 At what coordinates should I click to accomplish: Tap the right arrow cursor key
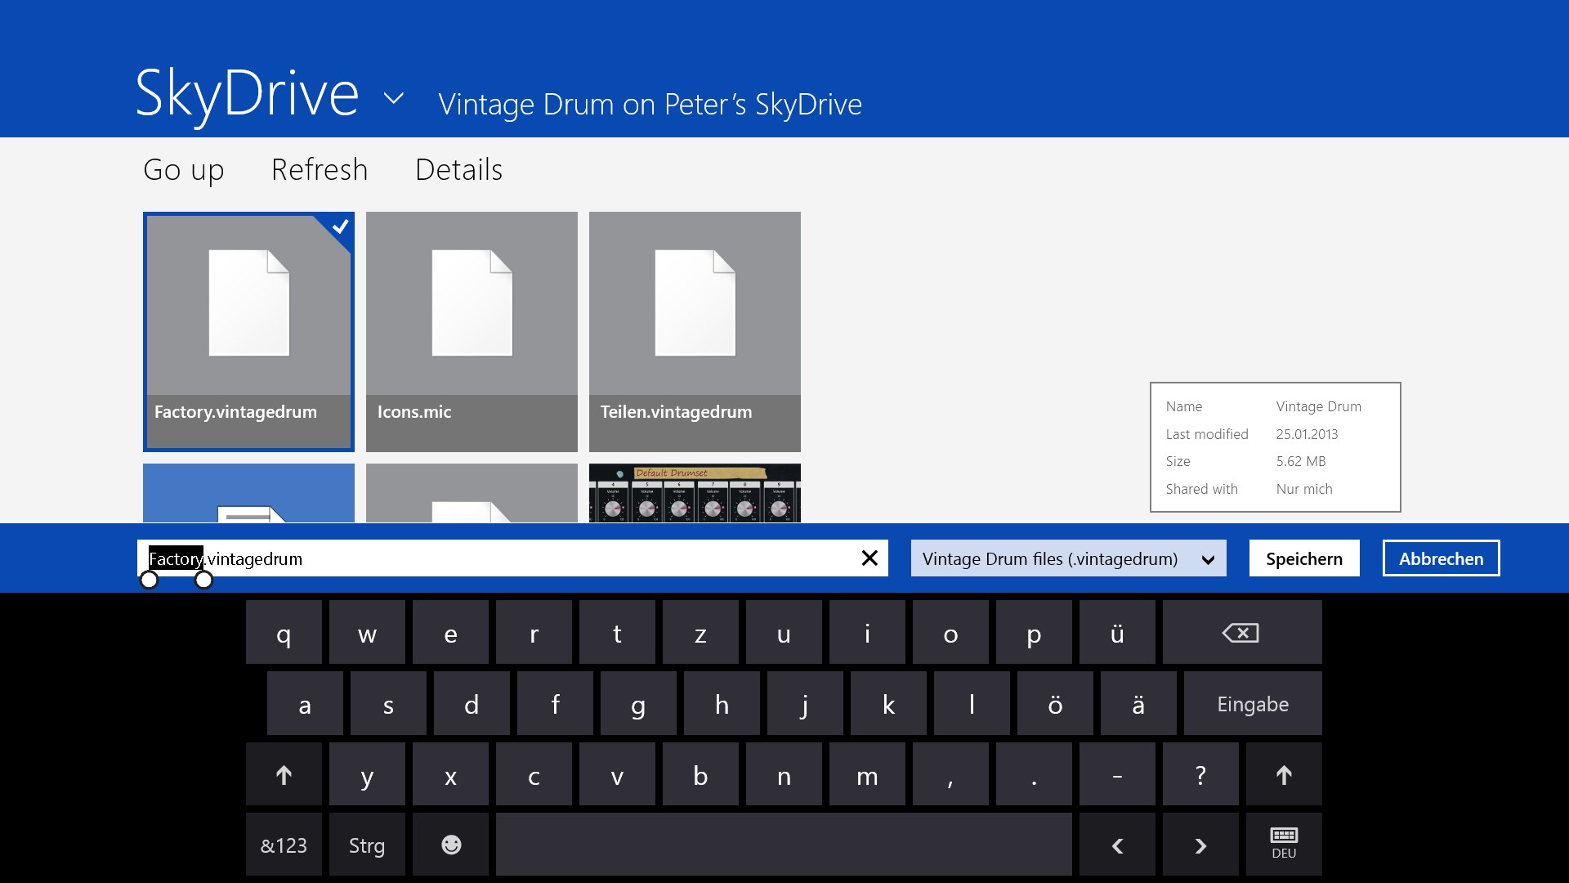(1200, 845)
